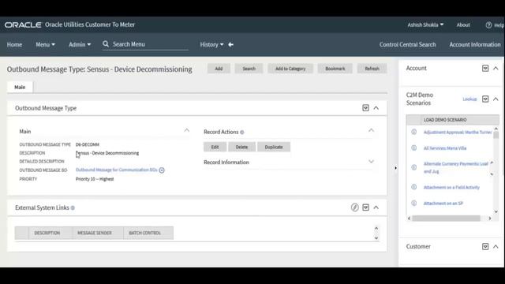Image resolution: width=505 pixels, height=284 pixels.
Task: Click help icon next to Record Actions
Action: (x=242, y=132)
